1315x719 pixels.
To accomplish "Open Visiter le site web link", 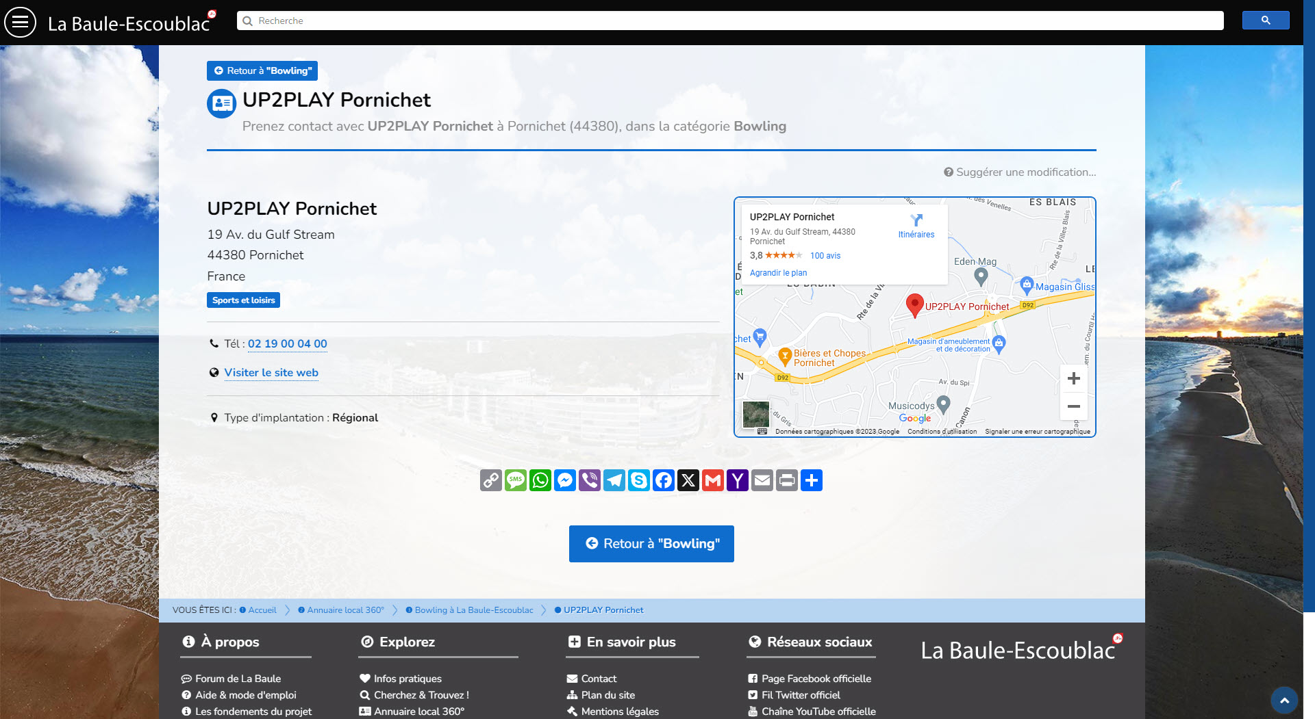I will [x=271, y=373].
